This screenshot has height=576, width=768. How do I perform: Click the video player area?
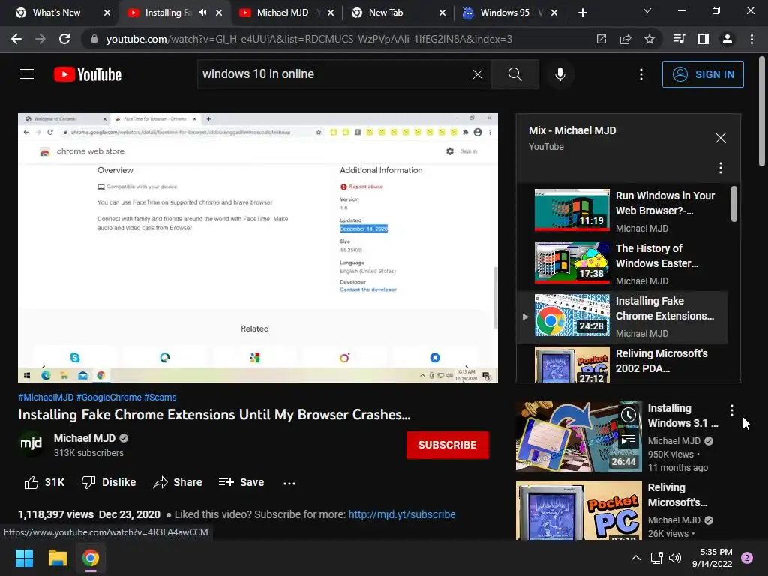[258, 247]
